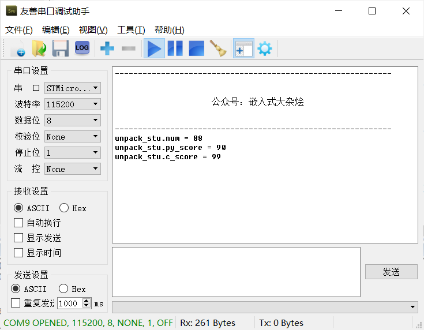
Task: Save data using the floppy disk icon
Action: tap(61, 48)
